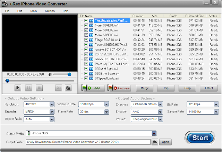This screenshot has width=222, height=152.
Task: Pause the video preview
Action: (28, 88)
